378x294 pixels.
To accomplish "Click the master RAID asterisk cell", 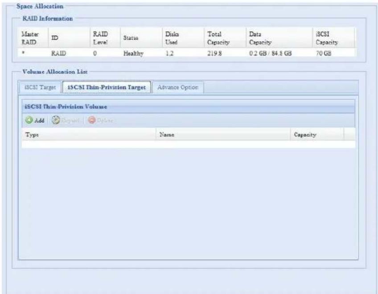I will tap(23, 53).
